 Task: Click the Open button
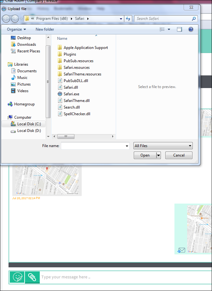click(x=145, y=155)
